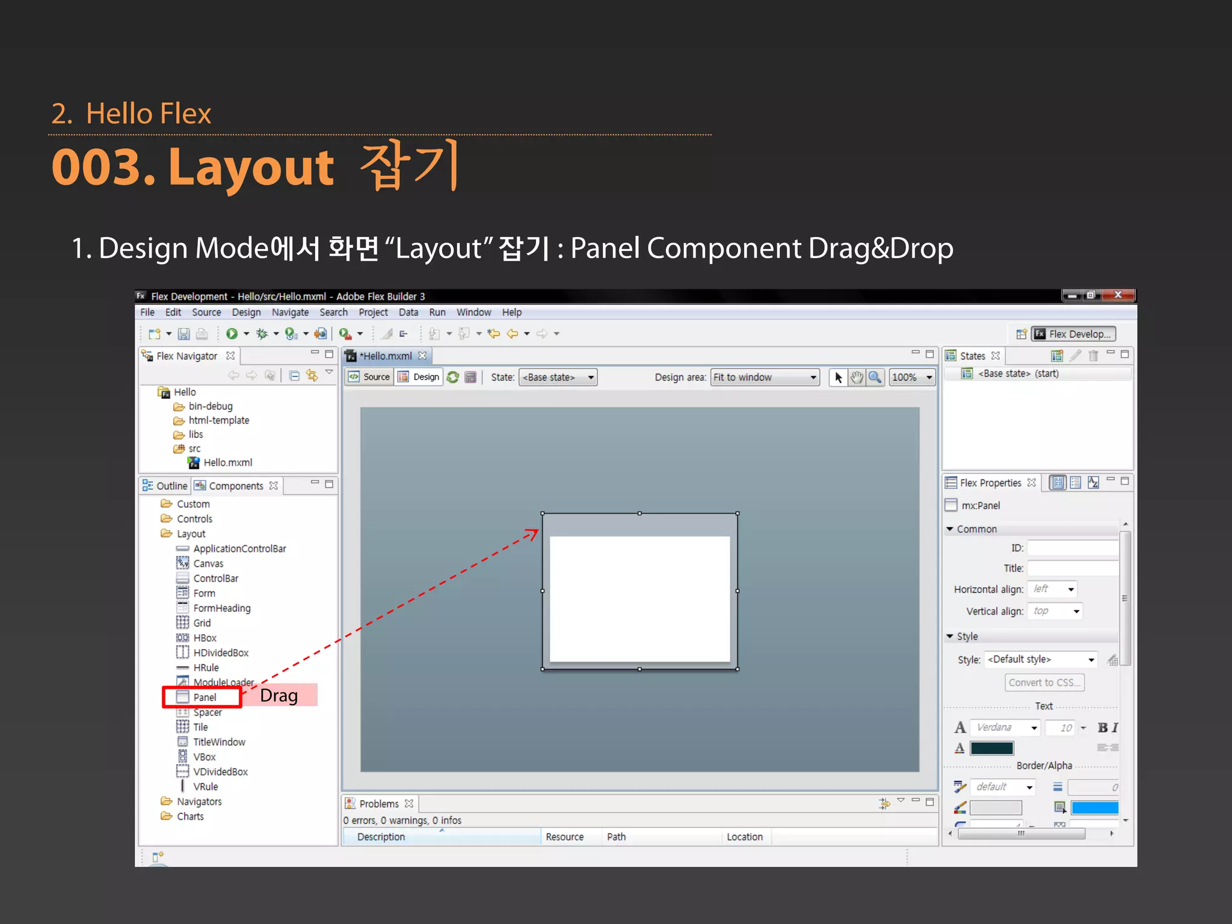This screenshot has height=924, width=1232.
Task: Toggle Italic text style
Action: [1115, 728]
